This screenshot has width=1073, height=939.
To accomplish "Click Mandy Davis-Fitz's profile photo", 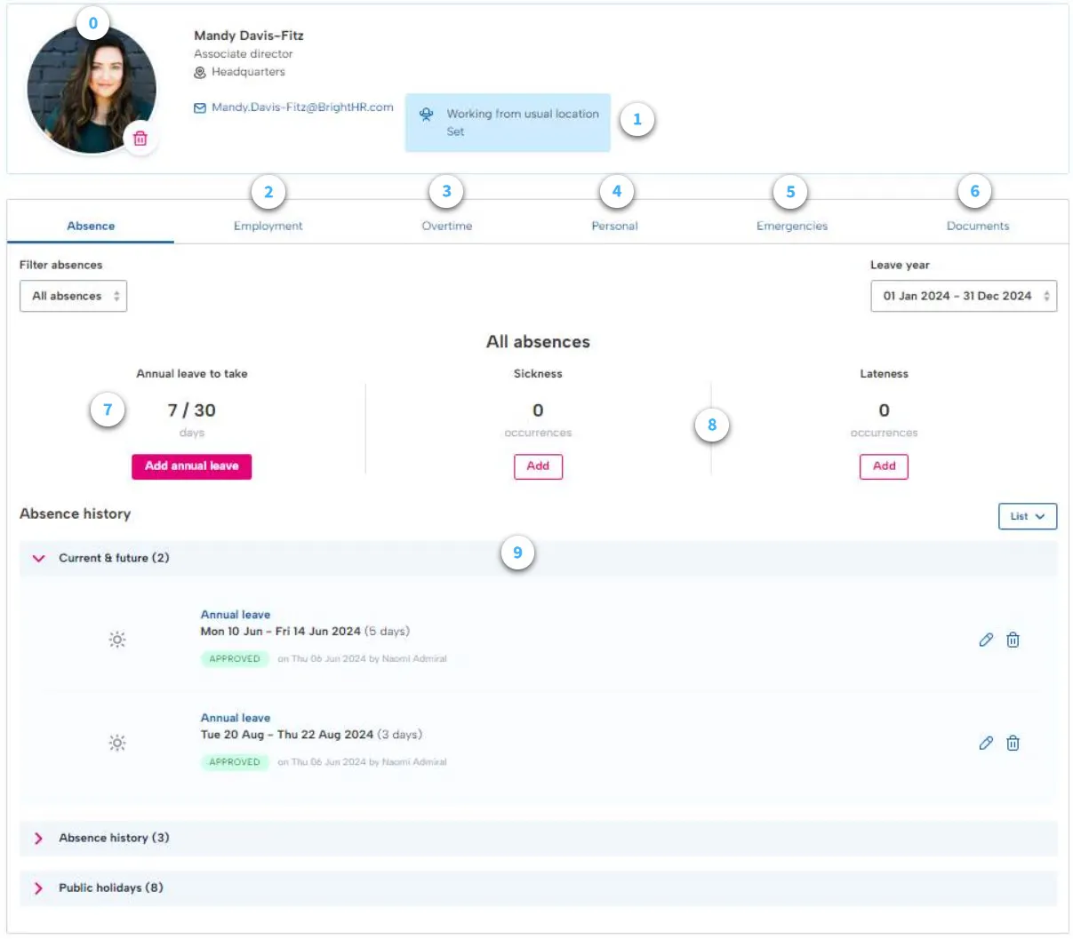I will (92, 88).
